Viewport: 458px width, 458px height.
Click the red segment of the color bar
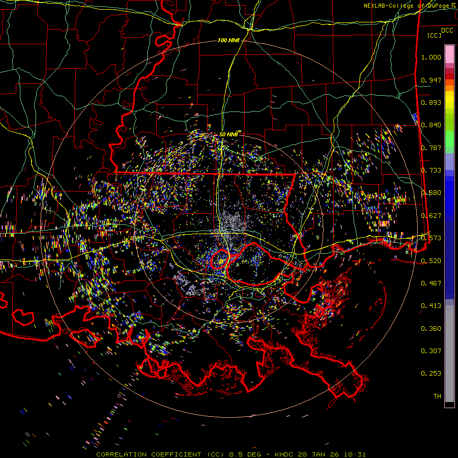[449, 76]
